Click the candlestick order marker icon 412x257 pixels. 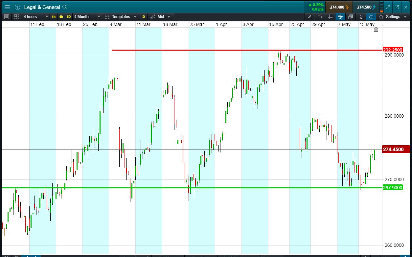pyautogui.click(x=361, y=16)
